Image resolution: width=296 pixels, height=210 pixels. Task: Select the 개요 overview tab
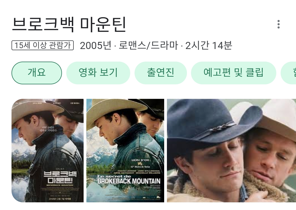click(37, 73)
